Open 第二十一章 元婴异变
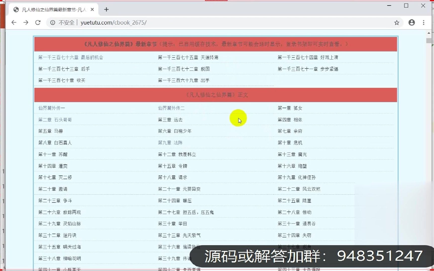Screen dimensions: 434x271 179,189
